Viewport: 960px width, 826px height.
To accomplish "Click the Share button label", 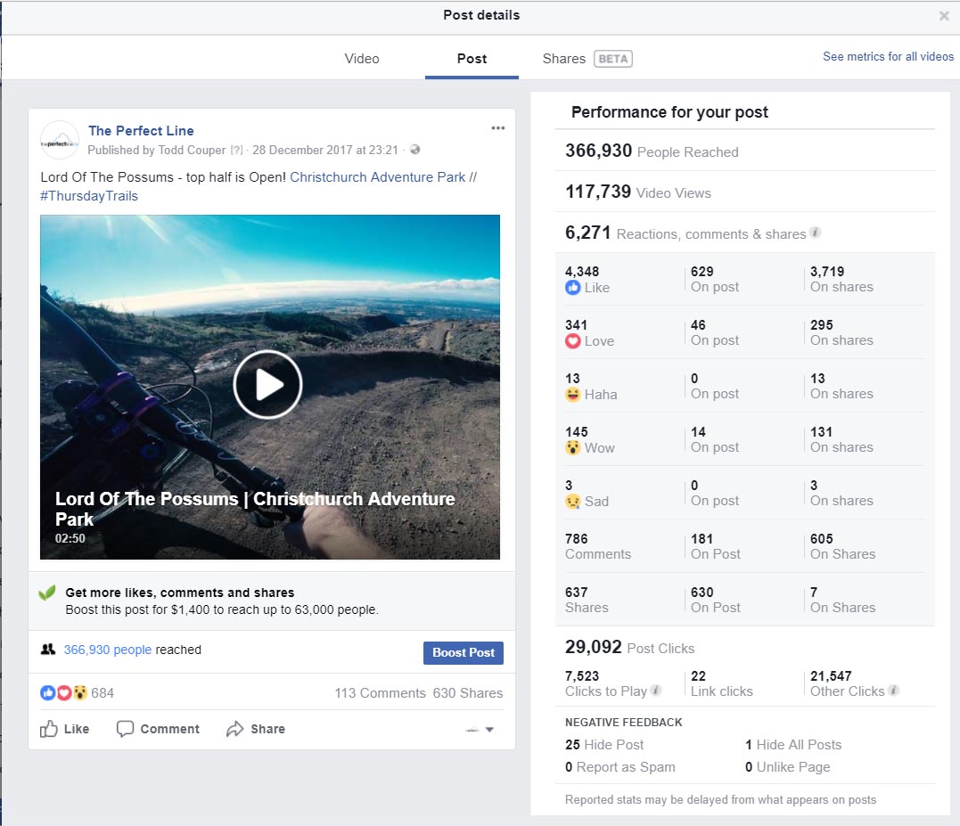I will [267, 729].
